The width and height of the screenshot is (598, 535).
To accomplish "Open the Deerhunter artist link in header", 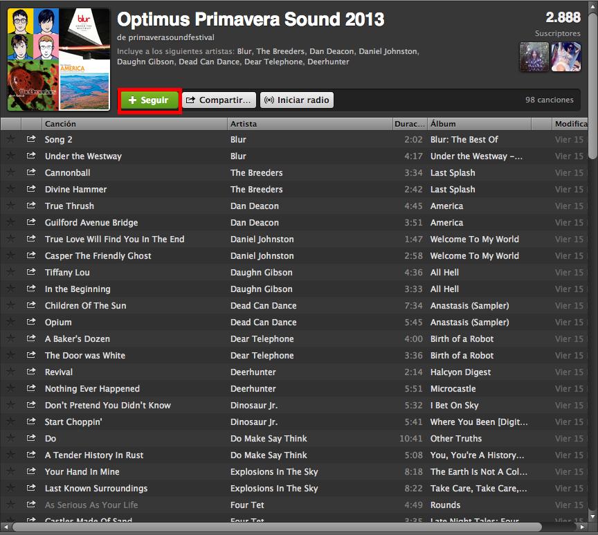I will (x=328, y=62).
